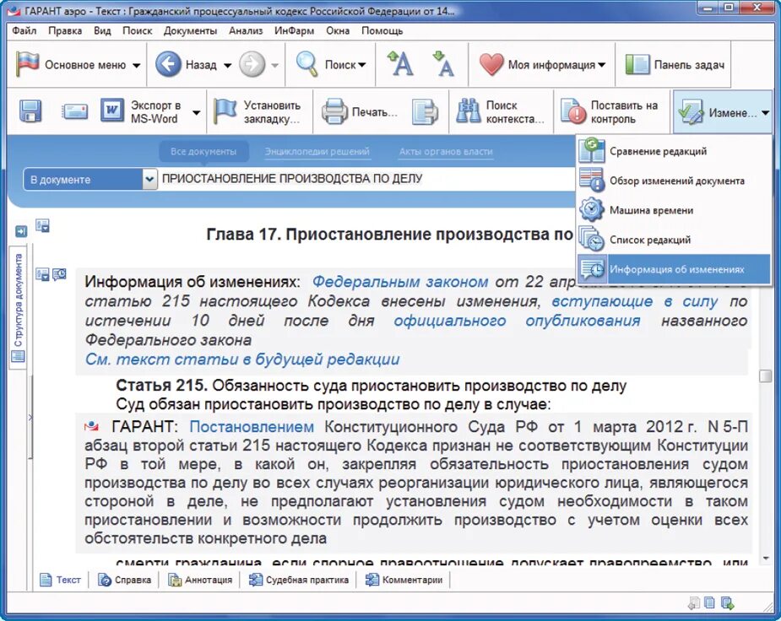Click print preview icon next to Печать

[425, 112]
